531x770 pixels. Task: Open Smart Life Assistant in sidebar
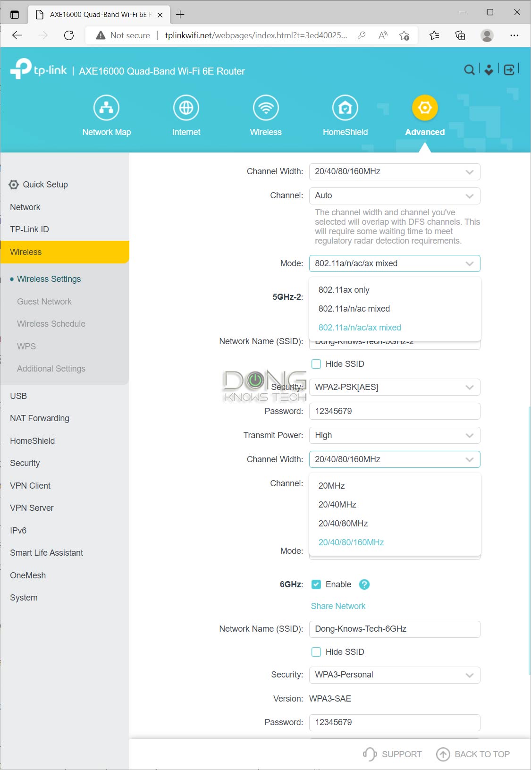click(x=46, y=553)
